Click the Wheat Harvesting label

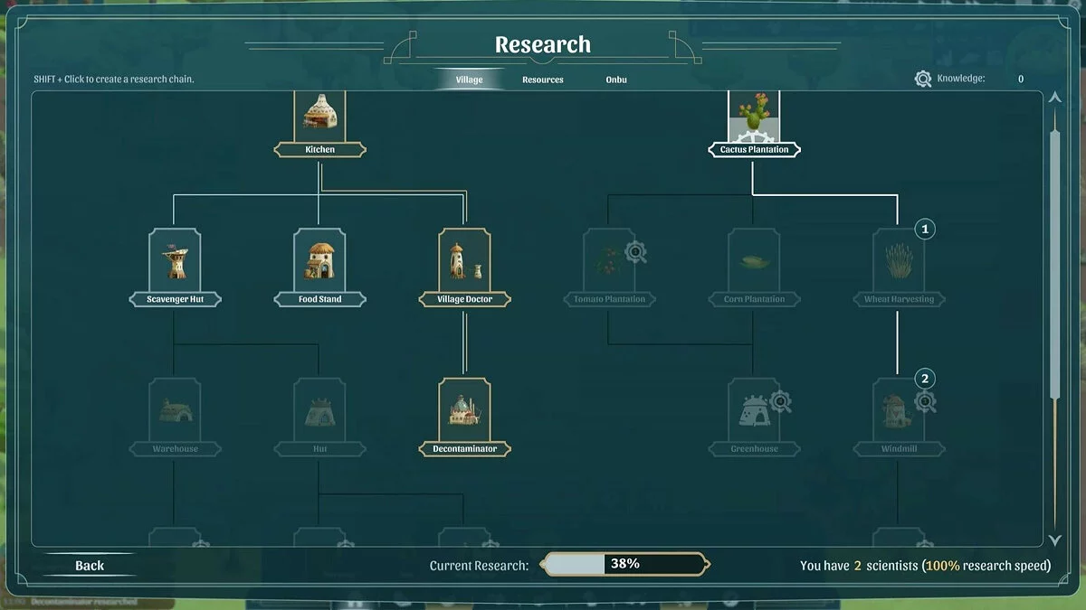[899, 299]
